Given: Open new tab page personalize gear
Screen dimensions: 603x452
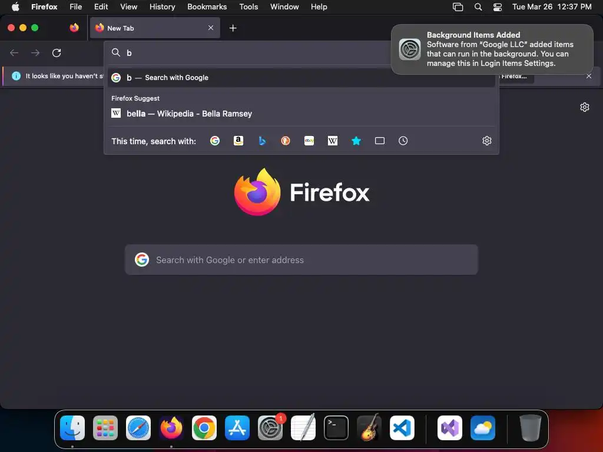Looking at the screenshot, I should (585, 107).
